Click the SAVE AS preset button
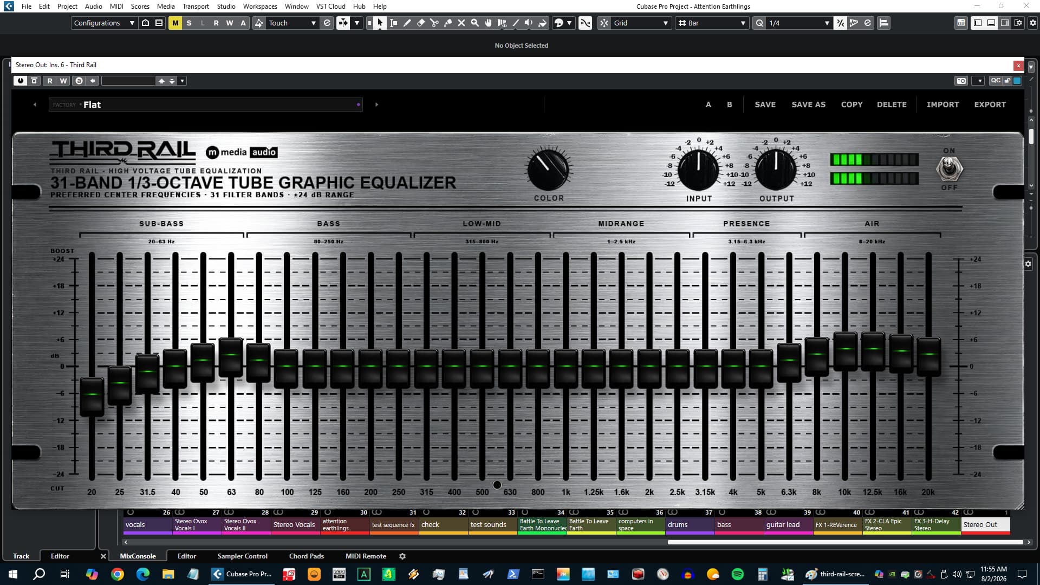The image size is (1040, 585). tap(808, 105)
